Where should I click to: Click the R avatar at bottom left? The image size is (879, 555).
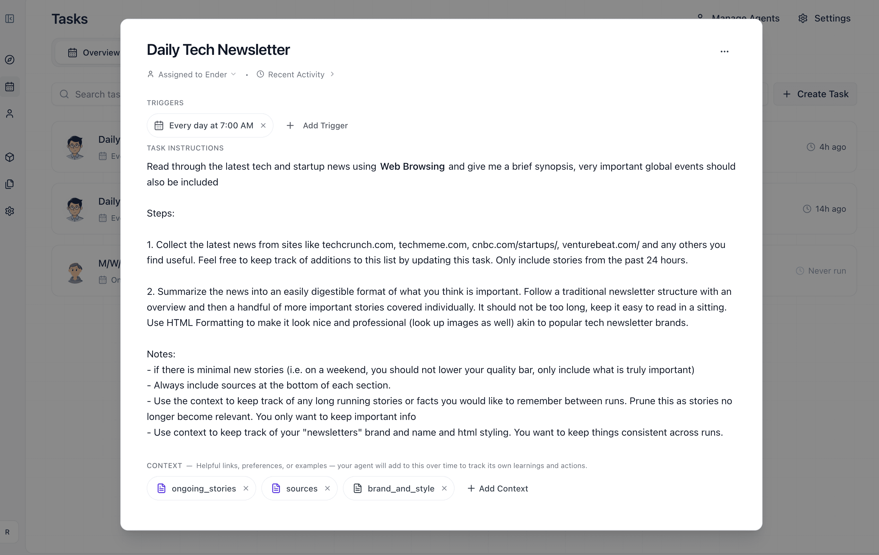click(8, 532)
